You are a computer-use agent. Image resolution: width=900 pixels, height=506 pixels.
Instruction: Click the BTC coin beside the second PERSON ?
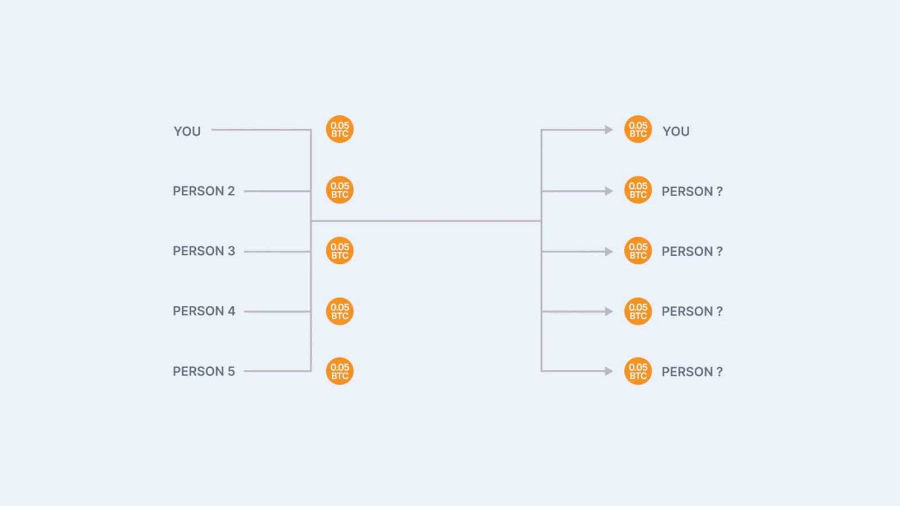(638, 251)
